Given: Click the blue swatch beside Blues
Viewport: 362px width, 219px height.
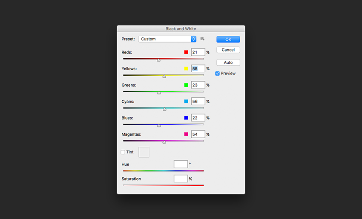Looking at the screenshot, I should point(186,118).
